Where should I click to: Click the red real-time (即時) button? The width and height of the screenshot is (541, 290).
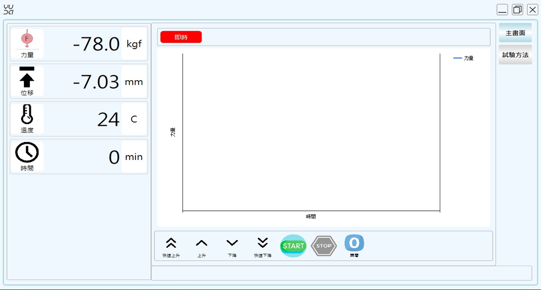pyautogui.click(x=181, y=37)
